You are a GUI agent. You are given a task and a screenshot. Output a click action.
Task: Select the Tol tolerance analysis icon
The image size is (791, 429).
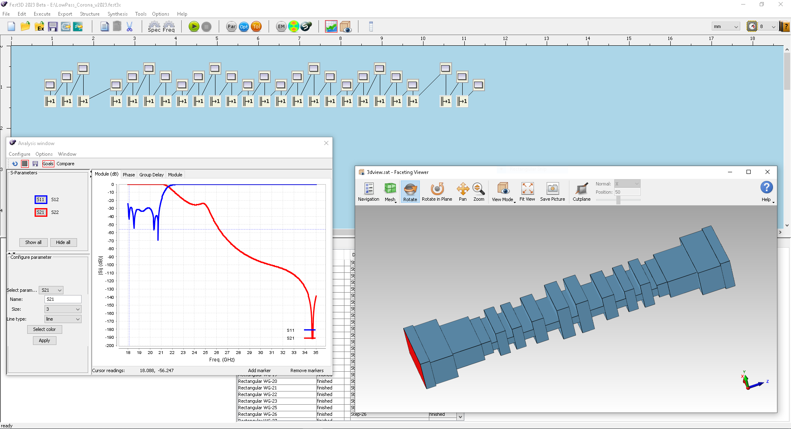coord(257,26)
